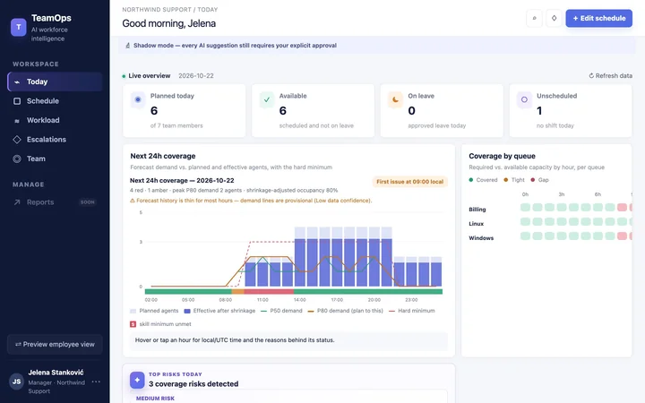Click the 'scheduled and not on leave' text
The width and height of the screenshot is (645, 403).
316,125
